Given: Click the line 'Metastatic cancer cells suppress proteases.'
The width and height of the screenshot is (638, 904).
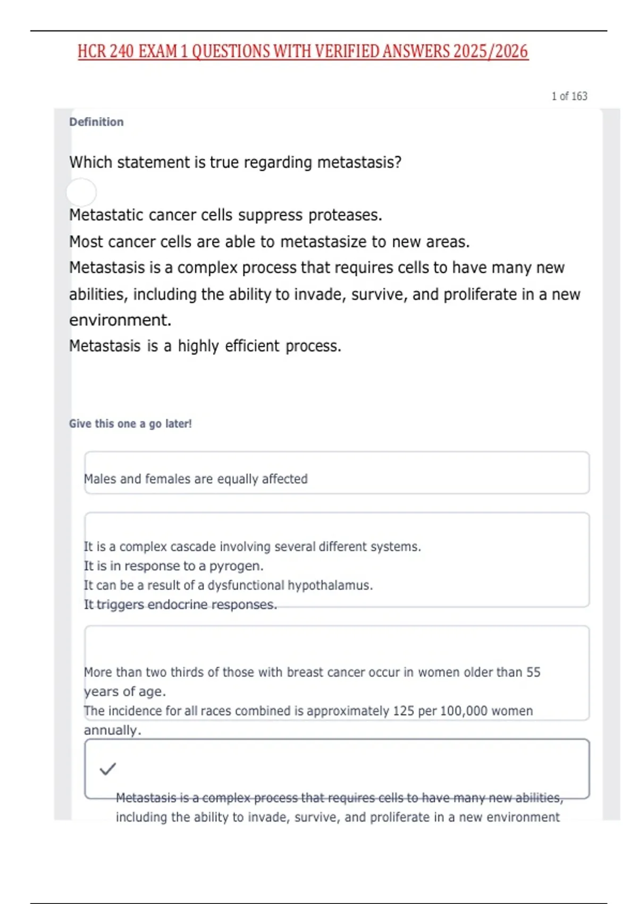Looking at the screenshot, I should (226, 215).
